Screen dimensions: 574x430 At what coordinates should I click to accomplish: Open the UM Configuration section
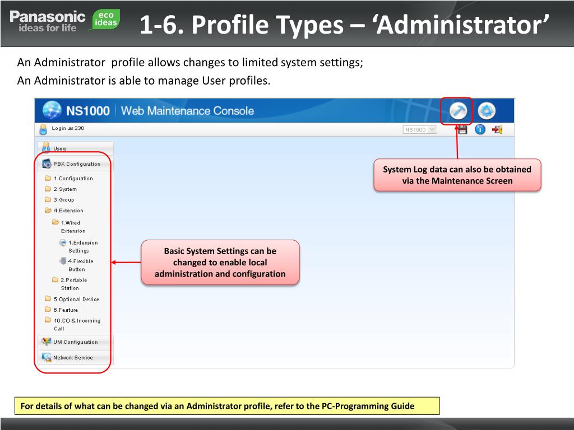76,342
